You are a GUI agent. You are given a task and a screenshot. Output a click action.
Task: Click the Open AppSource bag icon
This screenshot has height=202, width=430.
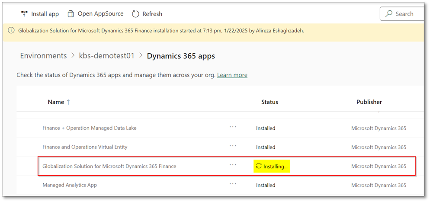(x=71, y=14)
